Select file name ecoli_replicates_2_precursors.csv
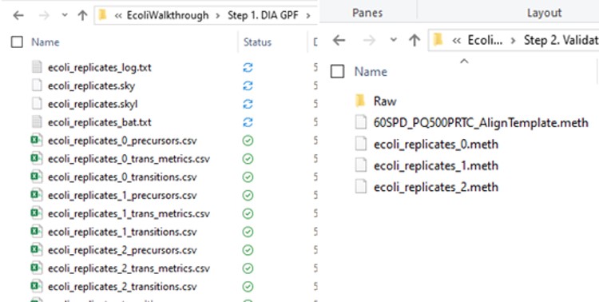 (x=122, y=250)
